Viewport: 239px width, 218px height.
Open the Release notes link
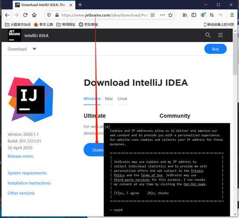point(20,156)
